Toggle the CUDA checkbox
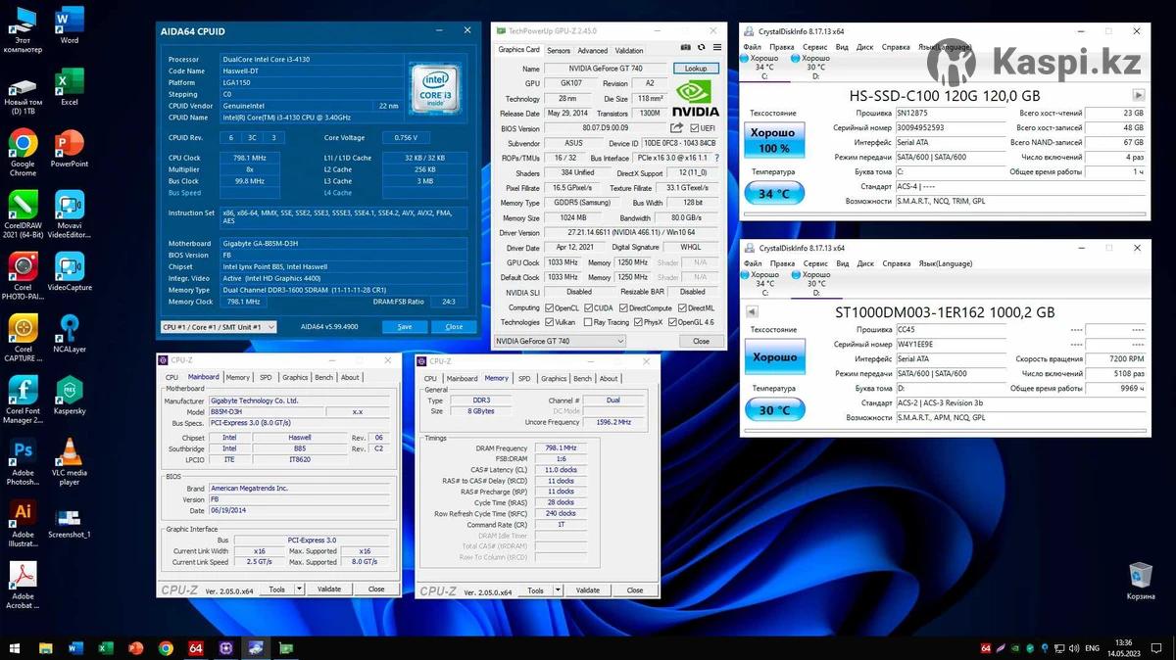Image resolution: width=1176 pixels, height=660 pixels. click(x=587, y=307)
